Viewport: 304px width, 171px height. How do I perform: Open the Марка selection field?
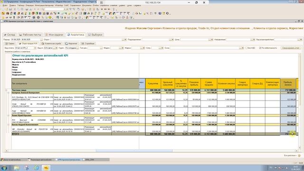pyautogui.click(x=138, y=48)
